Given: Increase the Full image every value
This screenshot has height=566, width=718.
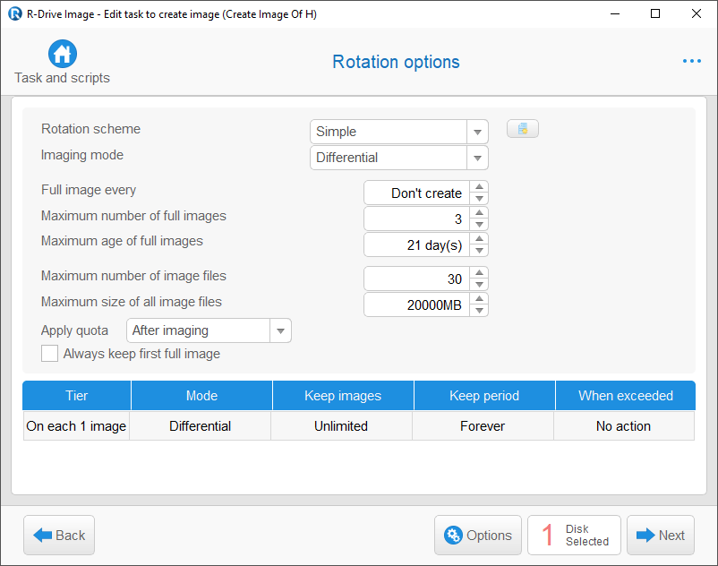Looking at the screenshot, I should (479, 187).
